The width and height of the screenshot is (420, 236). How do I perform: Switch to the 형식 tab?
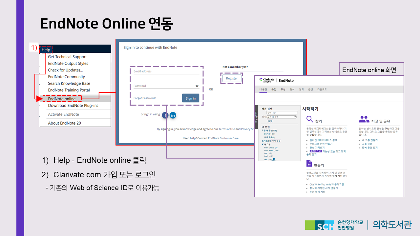point(292,89)
